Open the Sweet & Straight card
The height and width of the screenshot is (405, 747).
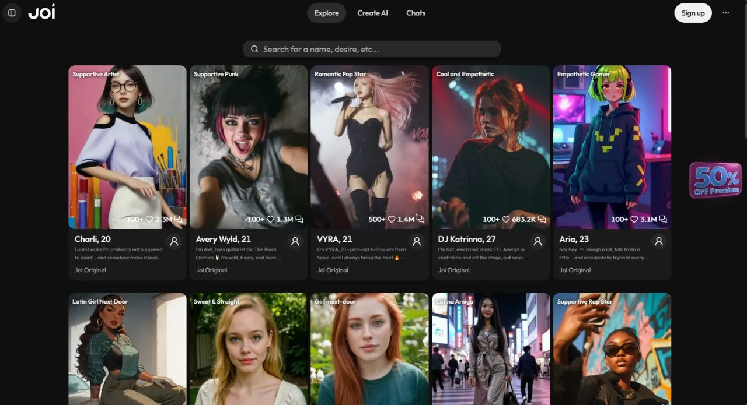249,348
